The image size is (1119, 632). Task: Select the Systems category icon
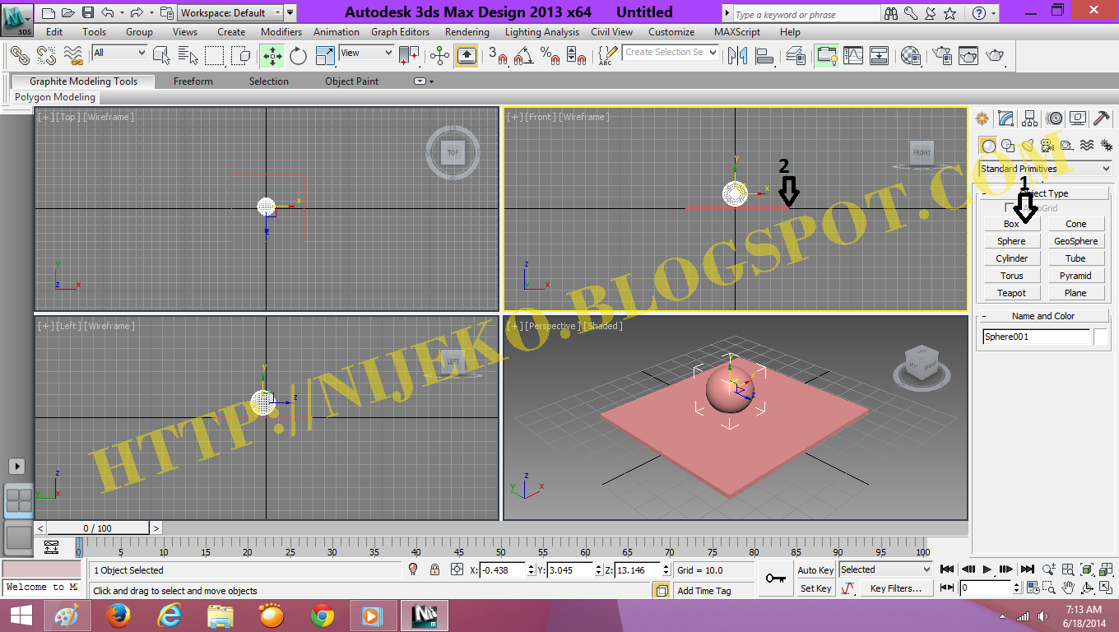pos(1106,146)
